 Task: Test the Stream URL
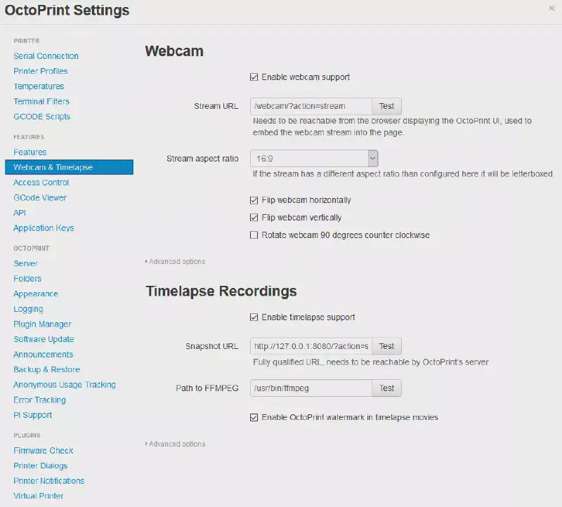coord(386,107)
